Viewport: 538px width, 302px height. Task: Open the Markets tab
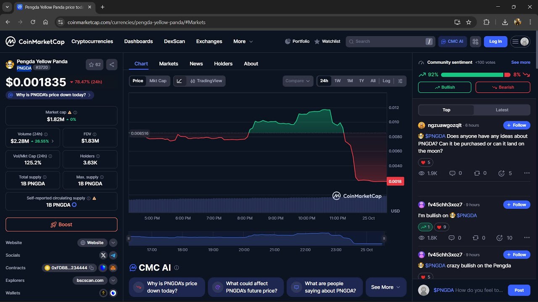169,64
